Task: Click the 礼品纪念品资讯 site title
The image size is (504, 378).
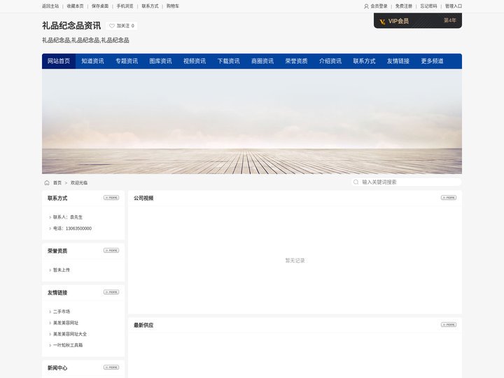Action: pyautogui.click(x=71, y=25)
